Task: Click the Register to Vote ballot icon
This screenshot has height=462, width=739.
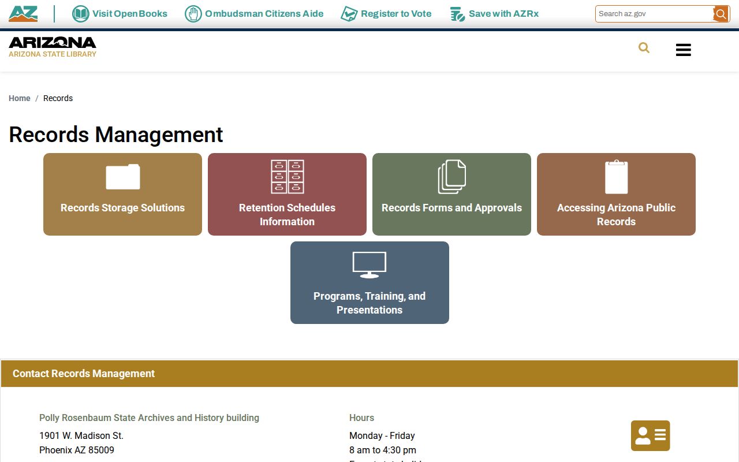Action: (x=349, y=14)
